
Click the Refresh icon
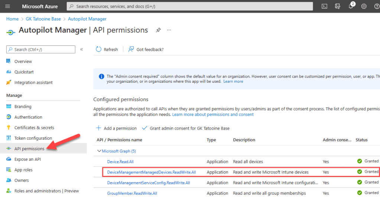point(98,49)
